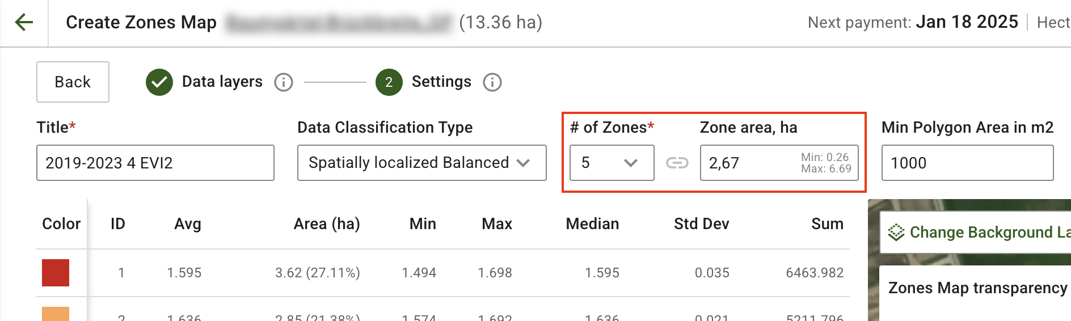This screenshot has height=321, width=1071.
Task: Toggle the link icon between zones and area
Action: 677,163
